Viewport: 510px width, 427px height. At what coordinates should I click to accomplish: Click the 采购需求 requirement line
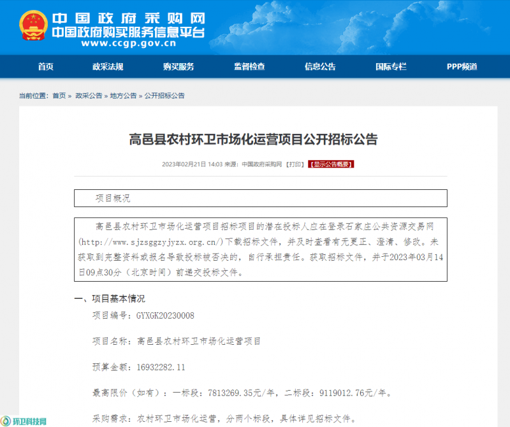(225, 419)
